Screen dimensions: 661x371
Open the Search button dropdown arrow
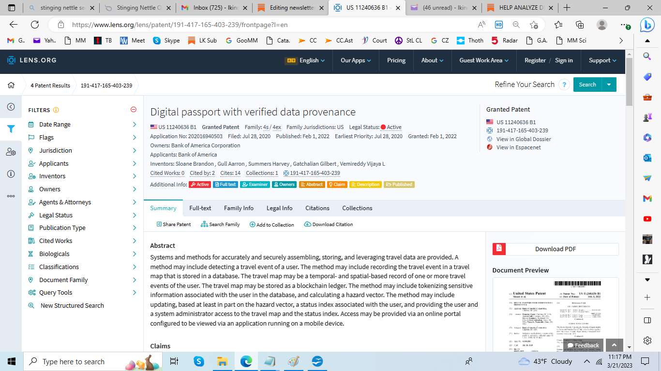coord(609,85)
